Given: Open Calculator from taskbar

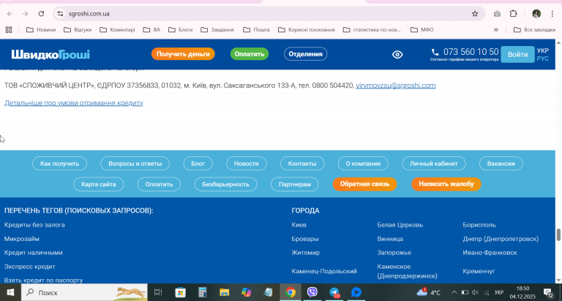Looking at the screenshot, I should 203,292.
